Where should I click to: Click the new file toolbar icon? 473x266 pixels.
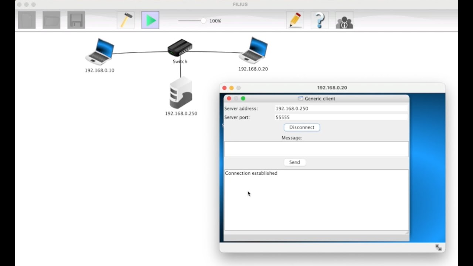pyautogui.click(x=27, y=20)
